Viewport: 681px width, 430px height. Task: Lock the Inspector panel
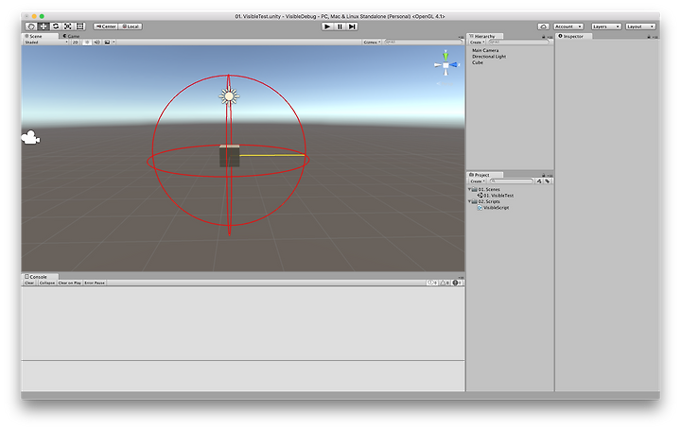tap(649, 37)
